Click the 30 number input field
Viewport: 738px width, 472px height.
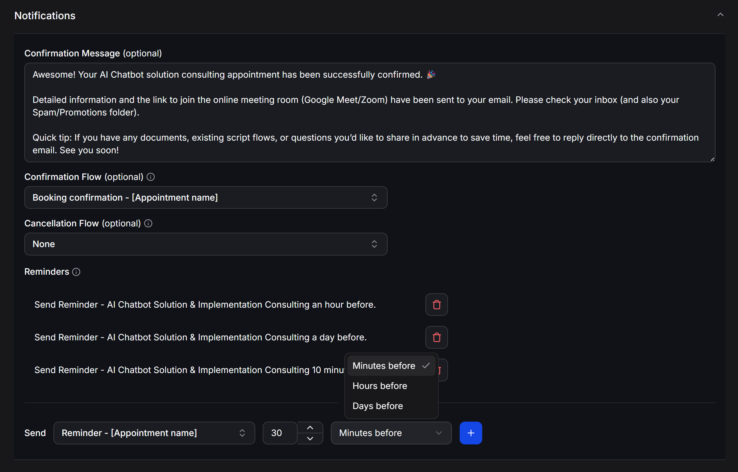pos(280,433)
